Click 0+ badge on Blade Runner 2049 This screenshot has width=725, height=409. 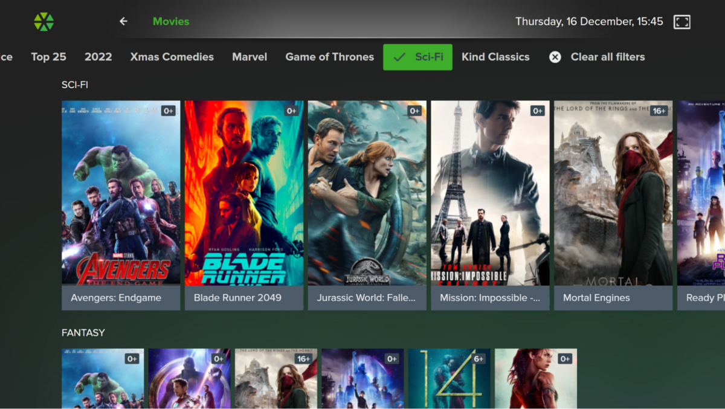pos(292,111)
